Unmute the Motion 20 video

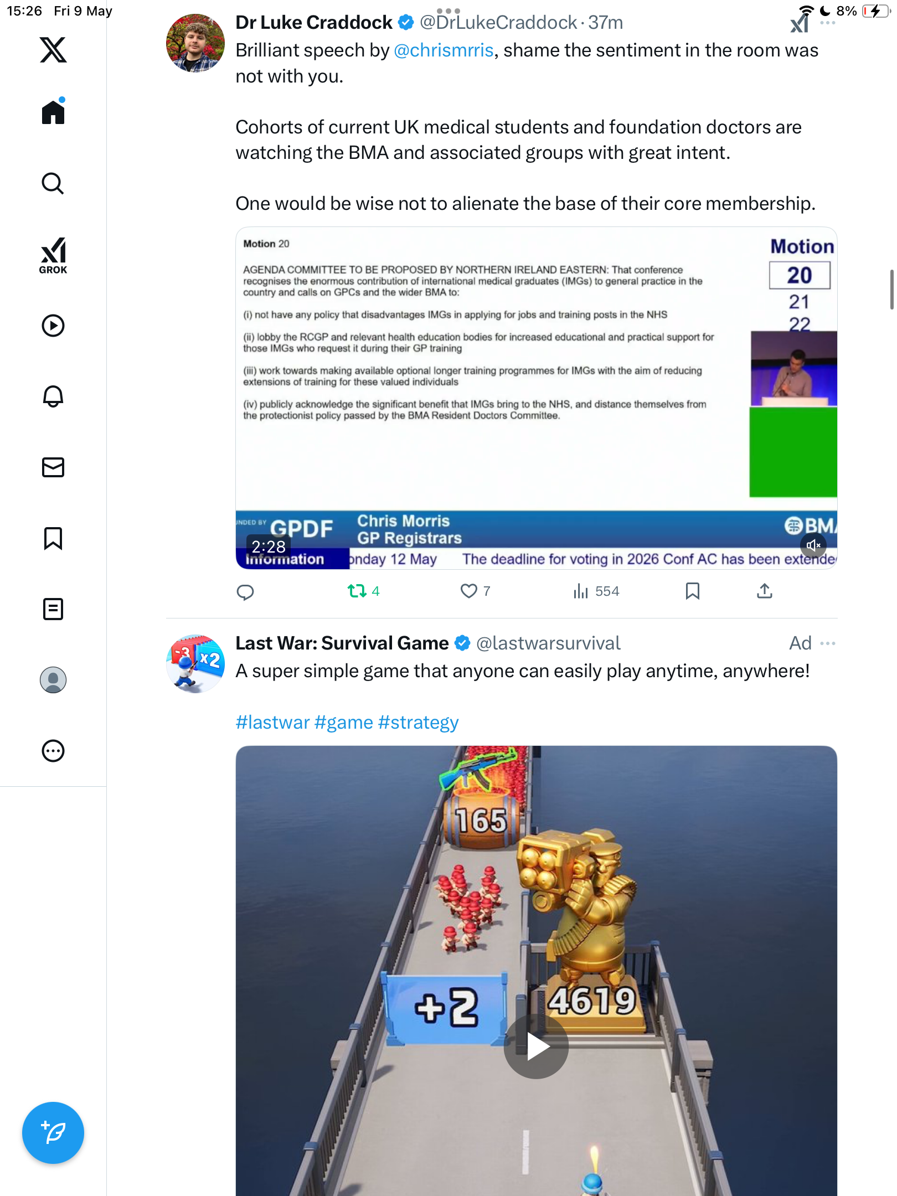pos(813,545)
